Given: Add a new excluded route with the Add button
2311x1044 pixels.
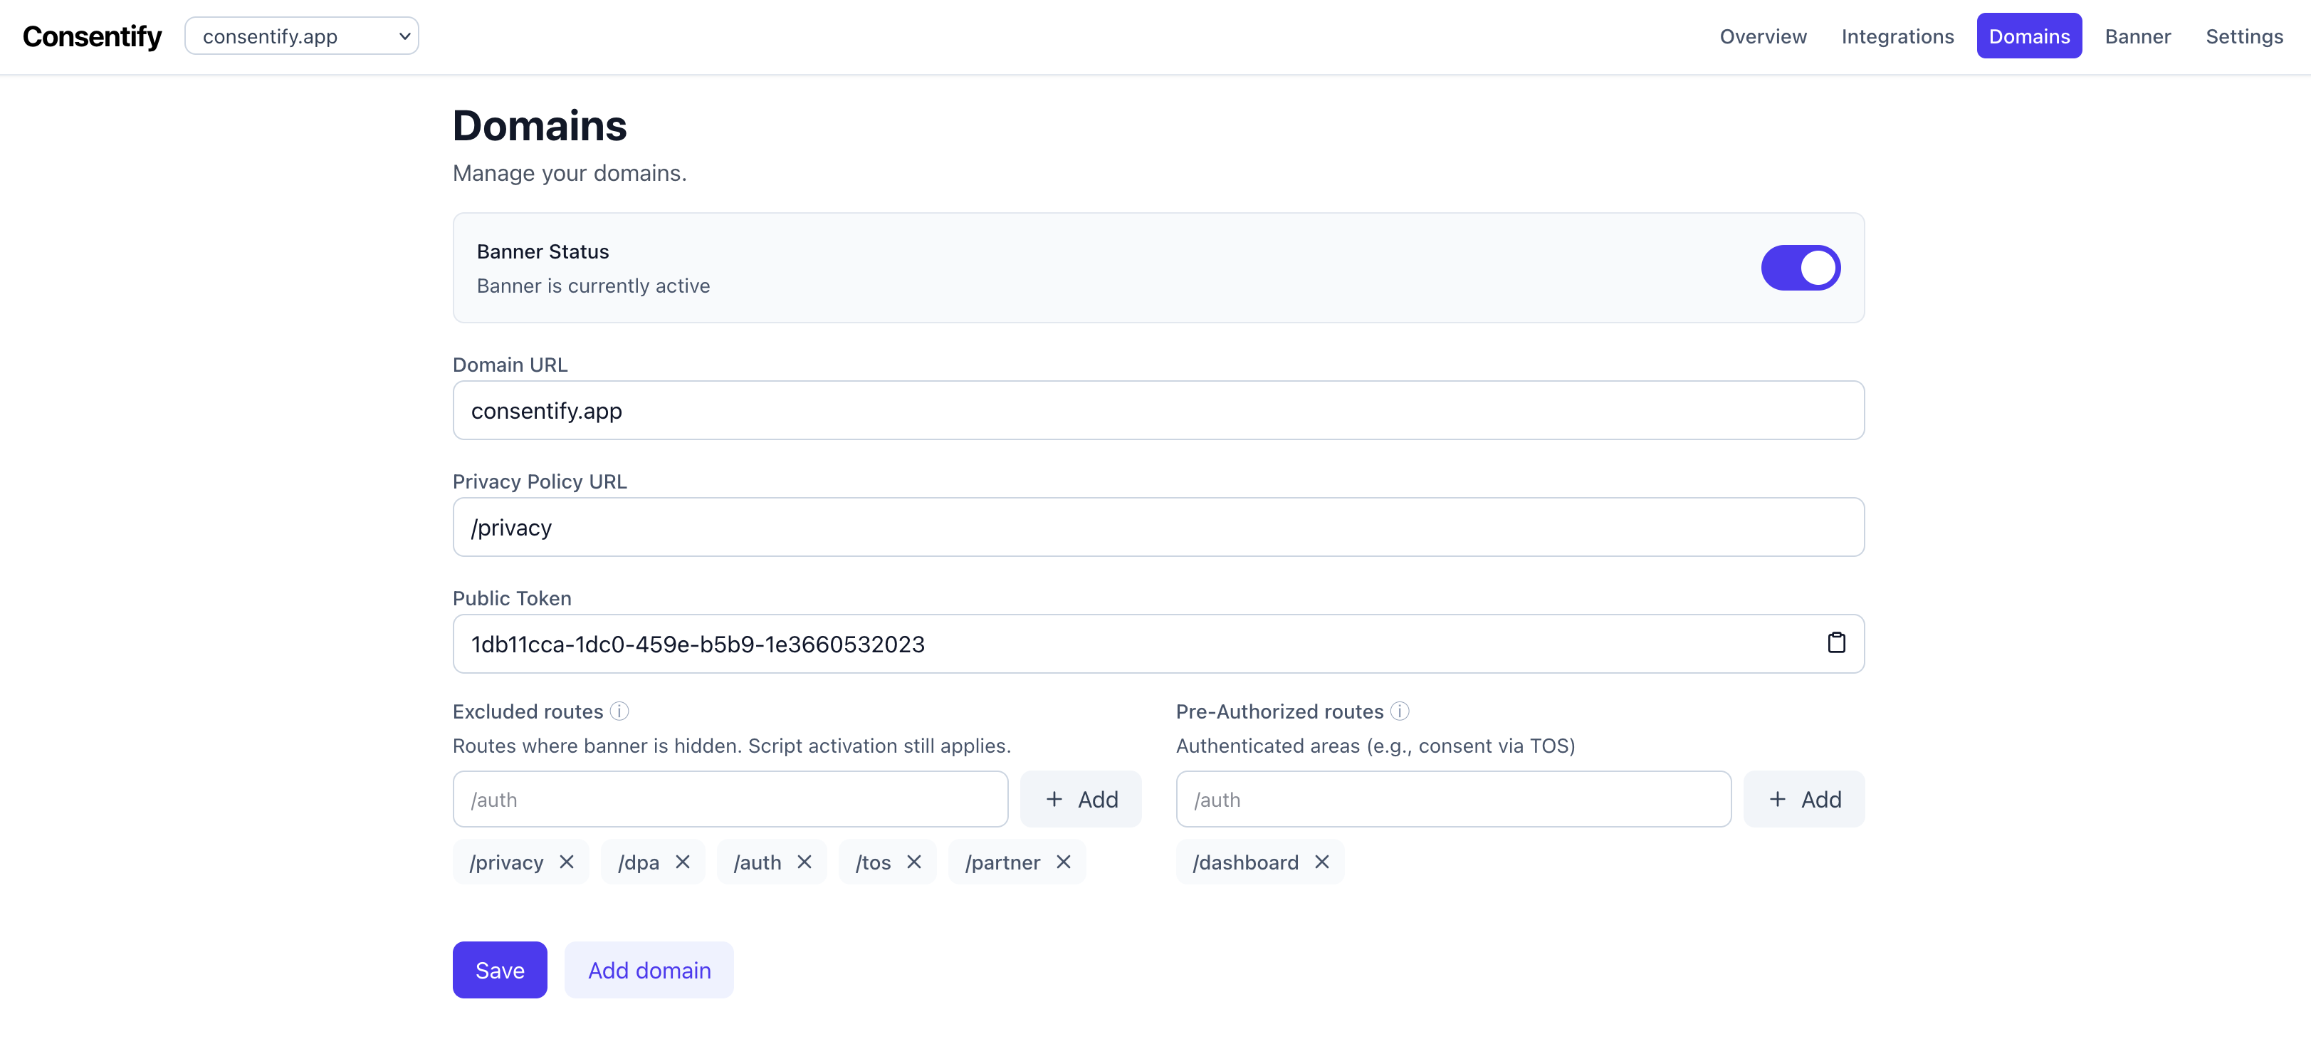Looking at the screenshot, I should pyautogui.click(x=1081, y=799).
